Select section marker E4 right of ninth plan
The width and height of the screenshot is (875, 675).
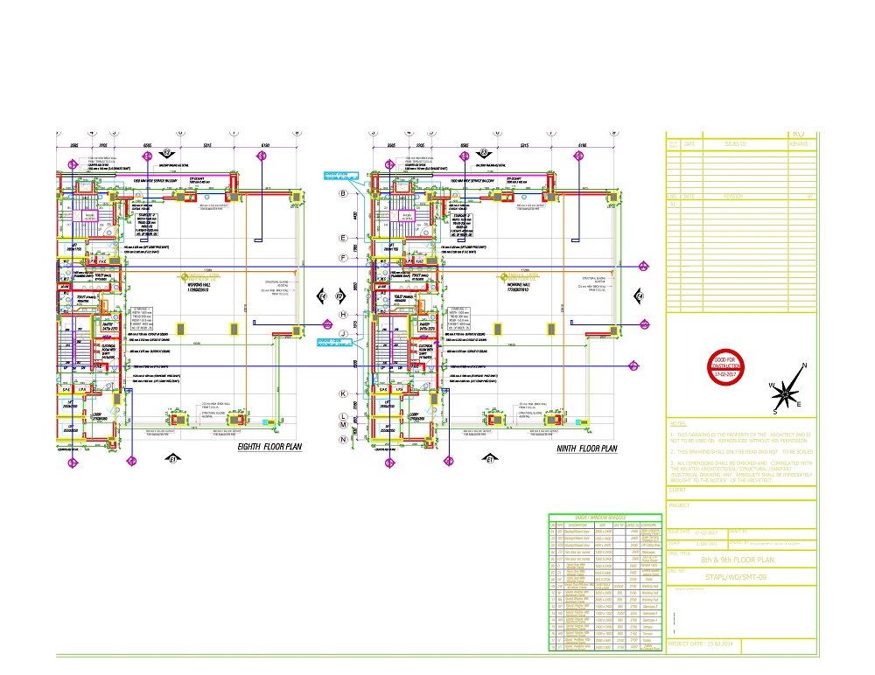pyautogui.click(x=639, y=297)
